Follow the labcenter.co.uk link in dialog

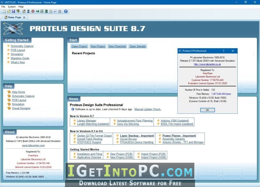(208, 64)
